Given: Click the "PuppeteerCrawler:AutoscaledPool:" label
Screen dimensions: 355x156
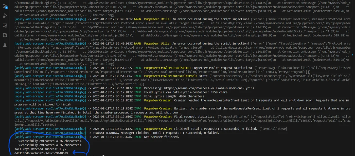Looking at the screenshot, I should (x=171, y=76).
